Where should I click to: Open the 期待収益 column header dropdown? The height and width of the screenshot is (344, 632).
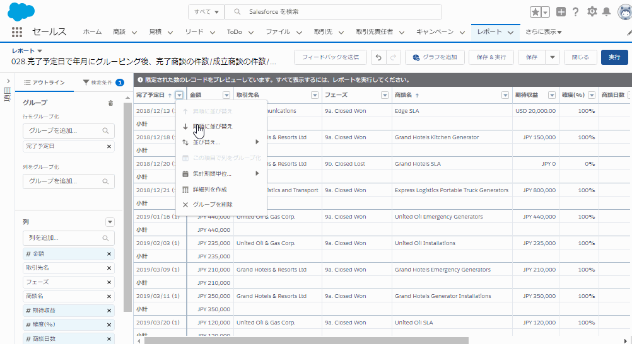(x=552, y=95)
